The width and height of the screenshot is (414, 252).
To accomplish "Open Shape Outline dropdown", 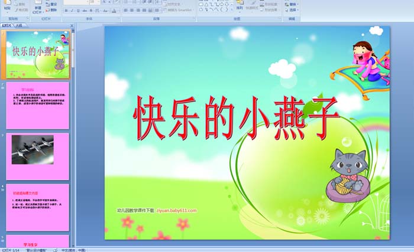I will (x=269, y=5).
